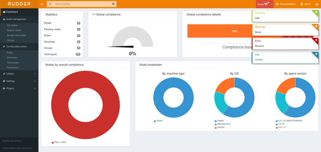Click the Success notification saying hello
Viewport: 321px width, 152px height.
coord(285,16)
